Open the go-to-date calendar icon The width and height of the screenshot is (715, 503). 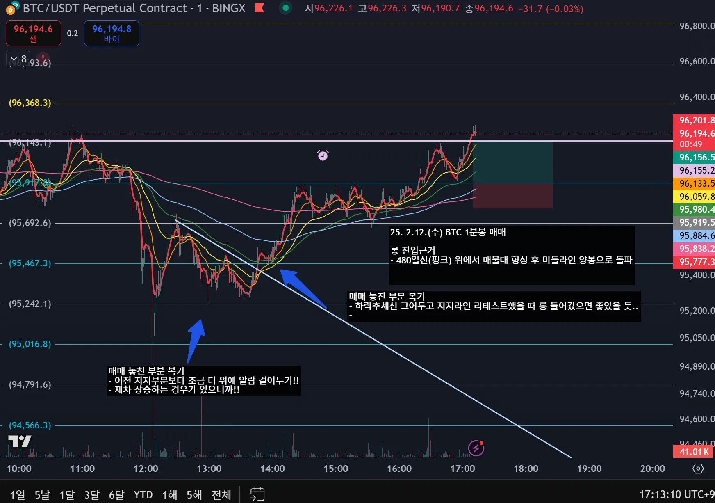click(257, 494)
